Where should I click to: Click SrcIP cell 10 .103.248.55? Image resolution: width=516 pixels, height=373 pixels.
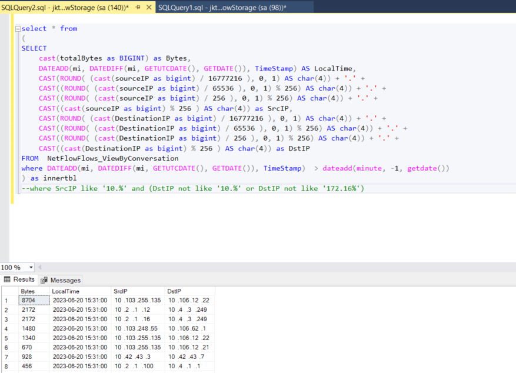[138, 329]
